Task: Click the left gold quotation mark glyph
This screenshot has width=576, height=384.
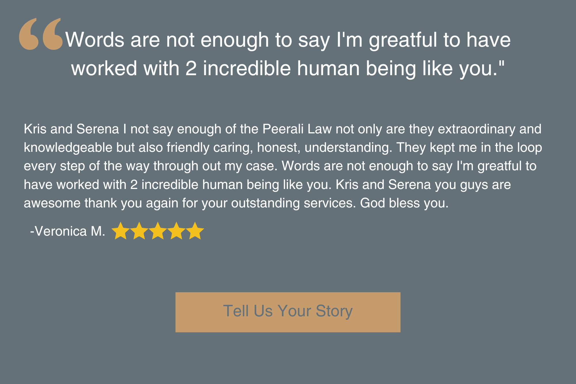Action: click(29, 34)
